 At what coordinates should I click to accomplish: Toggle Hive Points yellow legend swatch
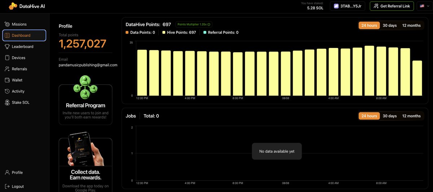(x=164, y=32)
